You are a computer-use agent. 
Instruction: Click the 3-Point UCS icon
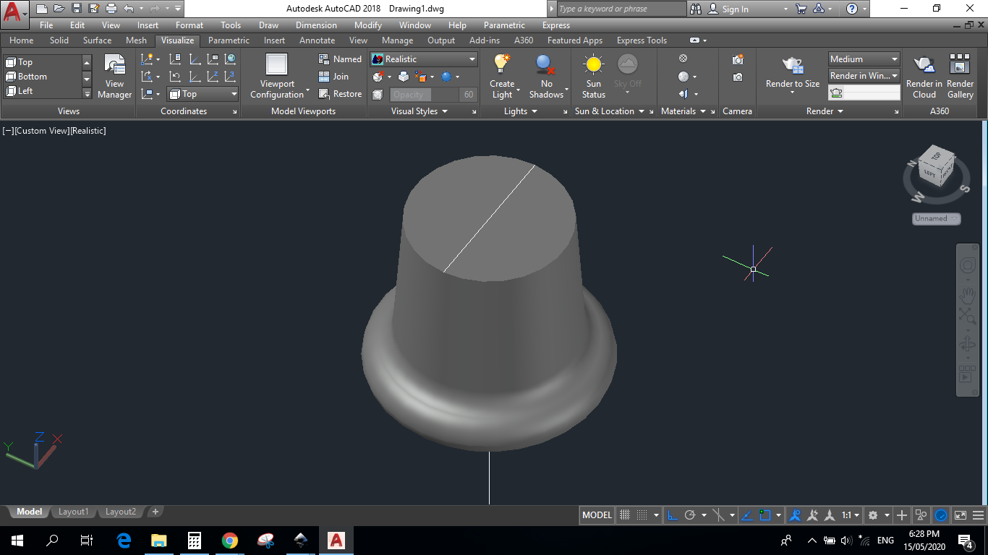[x=231, y=77]
